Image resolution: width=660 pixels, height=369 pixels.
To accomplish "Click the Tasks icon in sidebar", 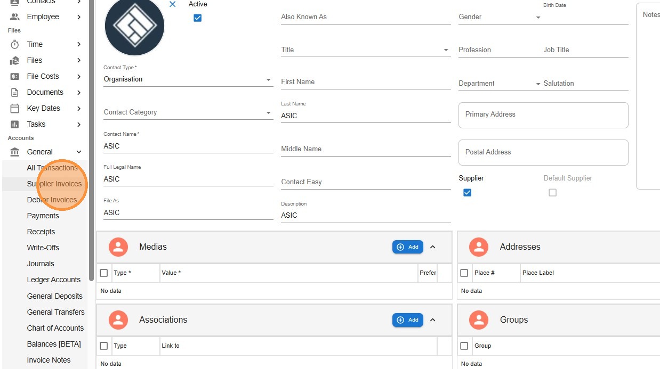I will click(15, 124).
